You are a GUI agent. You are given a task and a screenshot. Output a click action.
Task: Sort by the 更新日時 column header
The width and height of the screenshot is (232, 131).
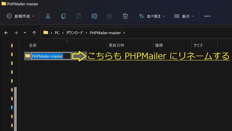click(116, 45)
